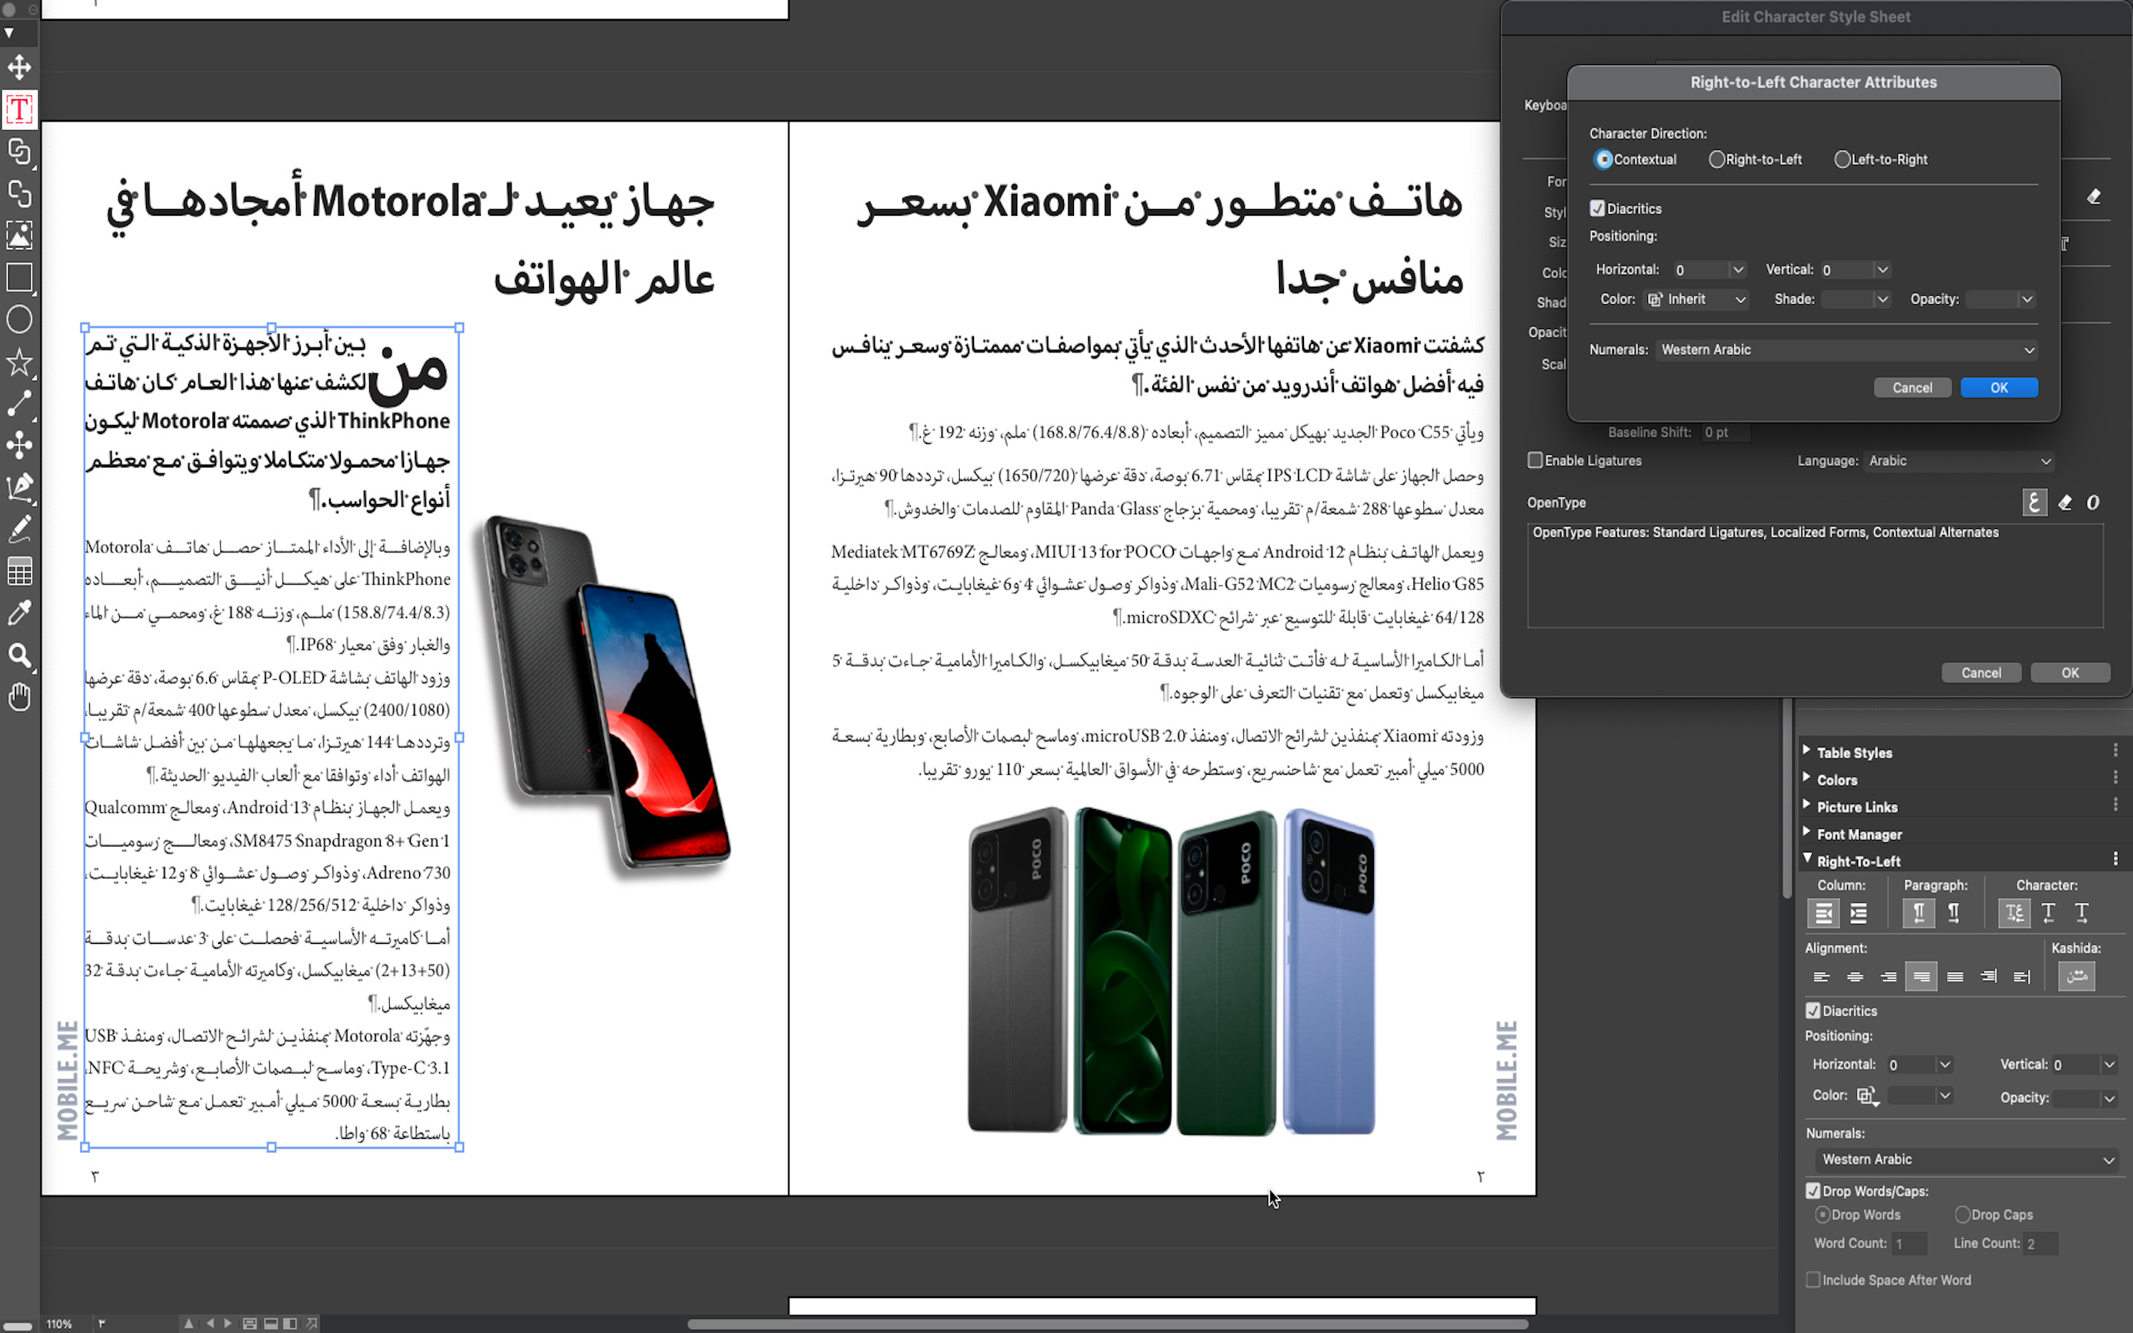
Task: Open Table Styles palette options menu
Action: point(2116,751)
